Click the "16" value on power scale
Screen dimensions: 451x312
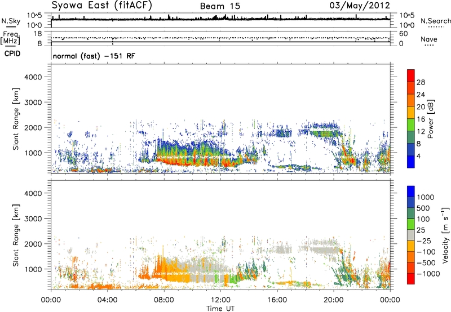pyautogui.click(x=421, y=119)
